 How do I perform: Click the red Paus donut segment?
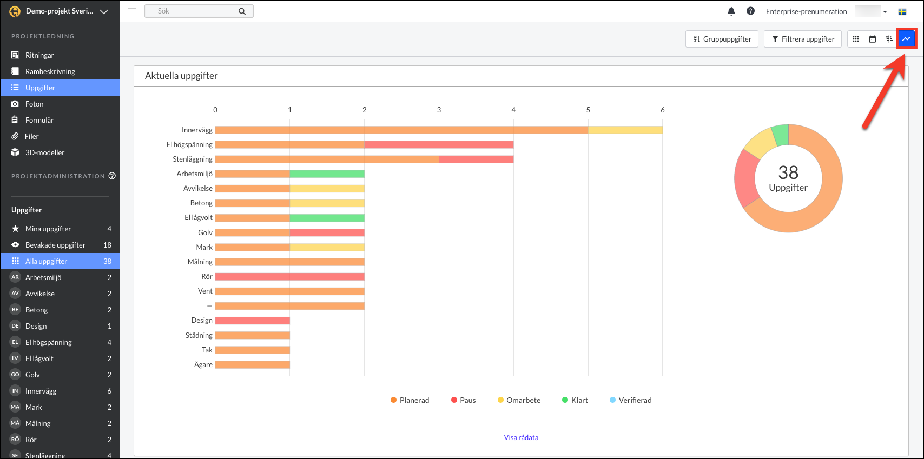(745, 177)
